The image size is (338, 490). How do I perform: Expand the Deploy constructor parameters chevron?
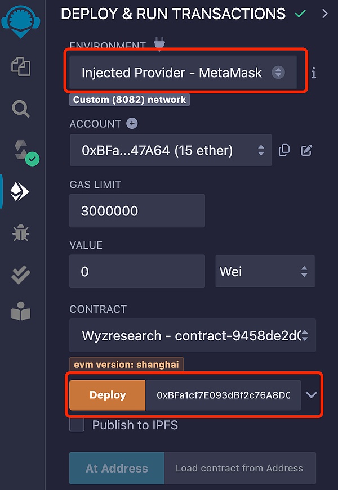pos(312,395)
